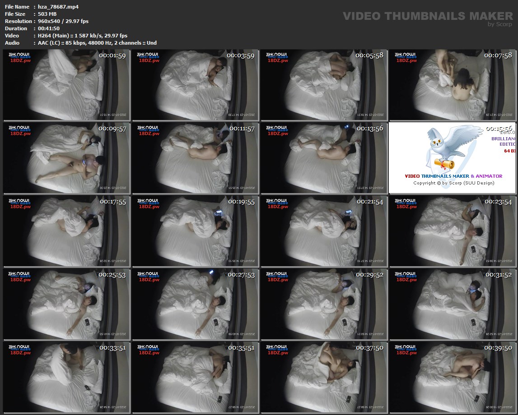Image resolution: width=518 pixels, height=415 pixels.
Task: Click the File Size value 503 MB
Action: [47, 14]
